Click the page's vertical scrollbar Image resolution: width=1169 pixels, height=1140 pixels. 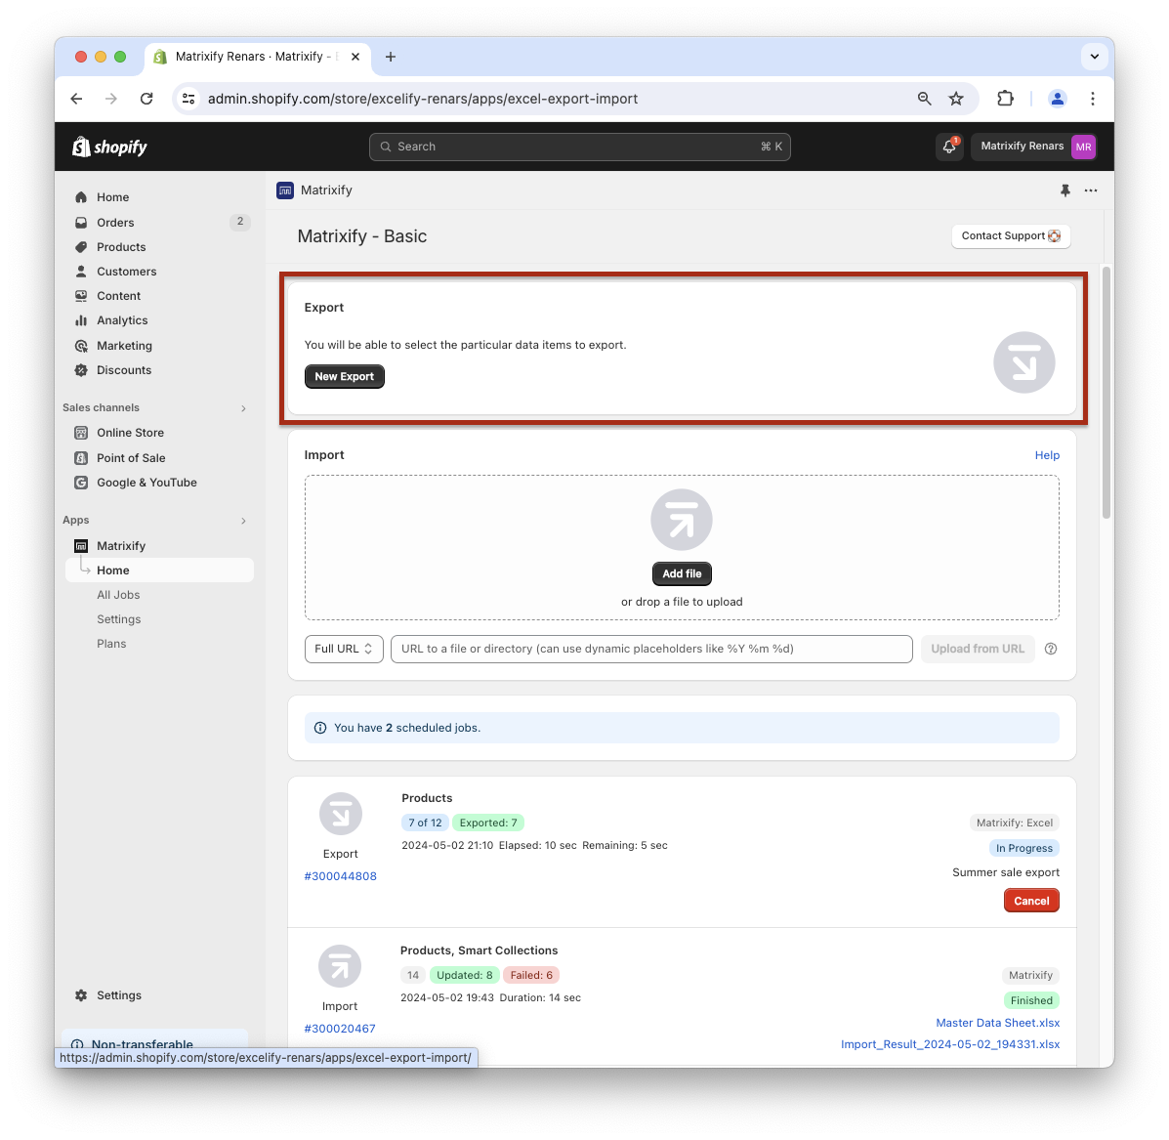(1106, 391)
